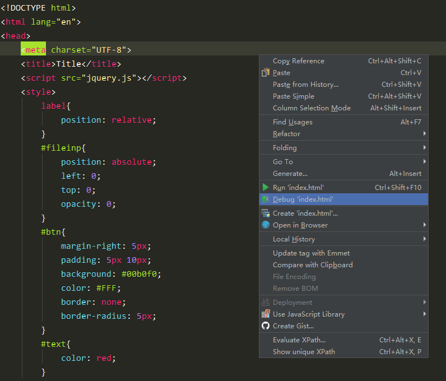Click the Deployment upload icon
The image size is (446, 381).
(x=266, y=302)
